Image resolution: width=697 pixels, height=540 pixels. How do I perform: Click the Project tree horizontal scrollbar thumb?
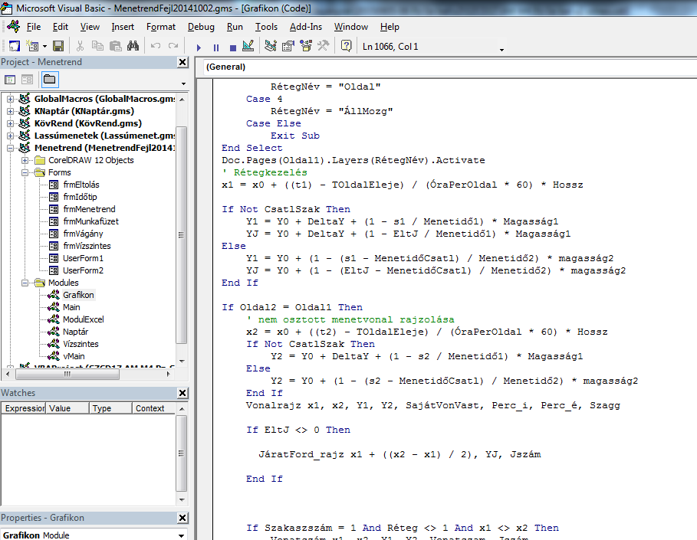[x=67, y=375]
